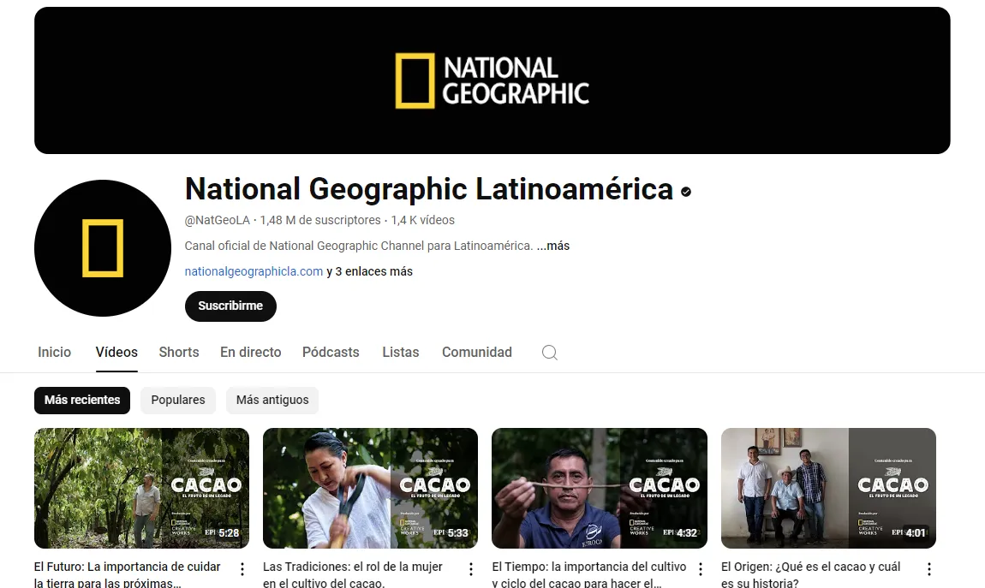Click the 4:01 duration badge
This screenshot has width=985, height=588.
(916, 532)
